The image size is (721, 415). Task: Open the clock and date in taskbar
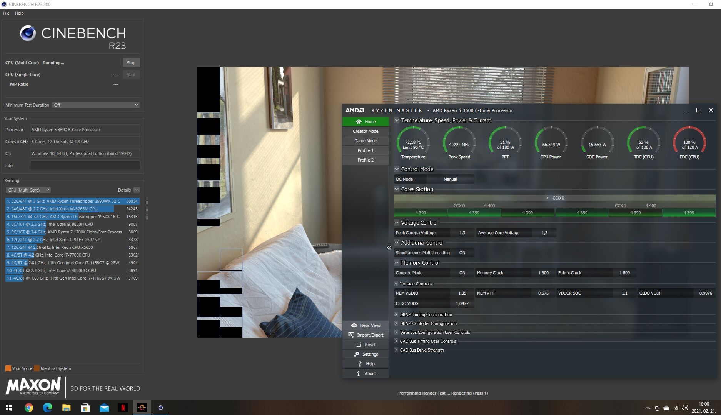pyautogui.click(x=704, y=408)
